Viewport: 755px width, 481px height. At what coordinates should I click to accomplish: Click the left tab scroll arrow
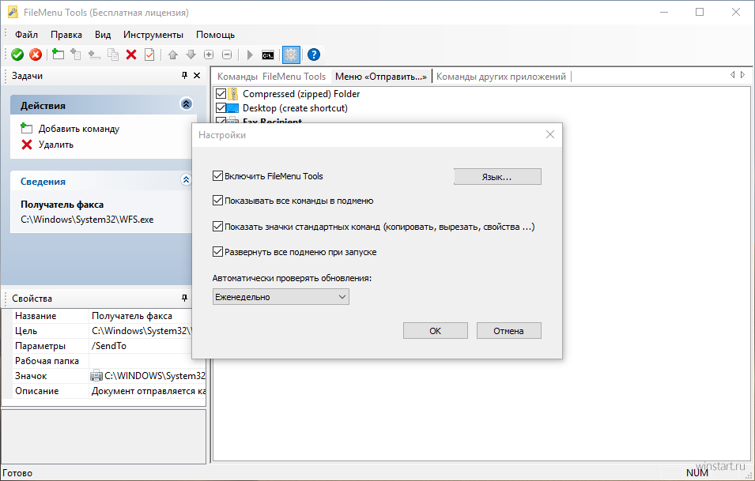[x=732, y=74]
